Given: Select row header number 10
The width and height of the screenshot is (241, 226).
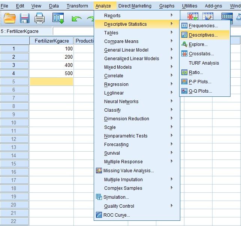Looking at the screenshot, I should (15, 123).
